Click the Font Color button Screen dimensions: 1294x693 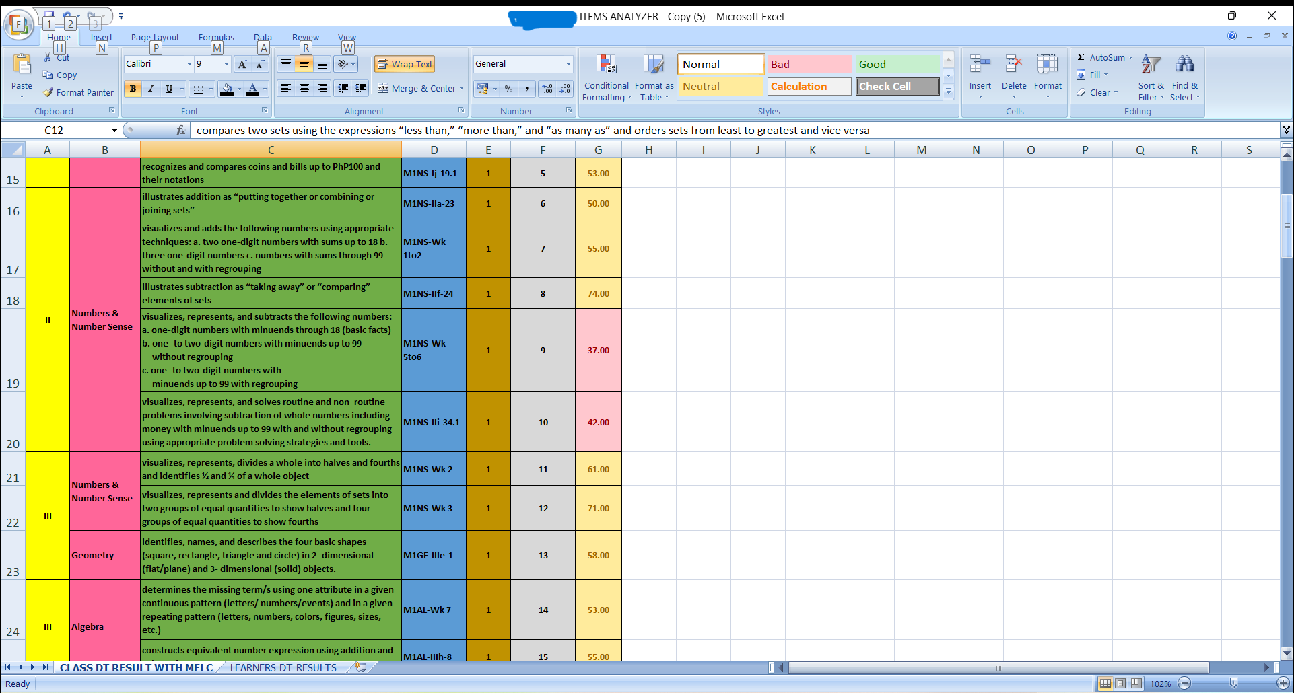pyautogui.click(x=252, y=88)
